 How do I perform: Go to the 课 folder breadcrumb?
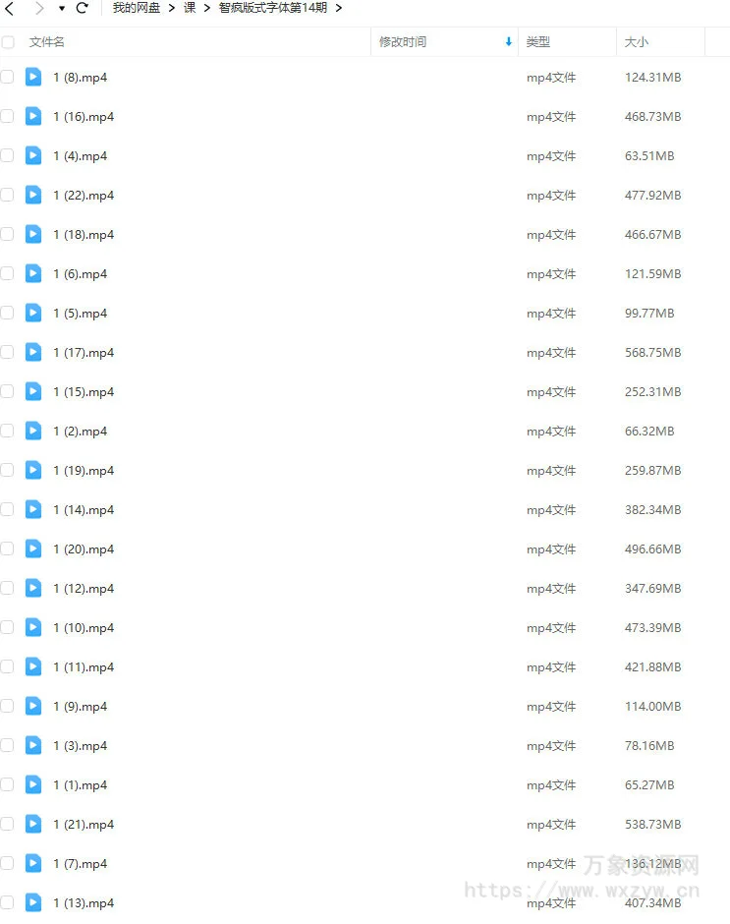(x=189, y=8)
